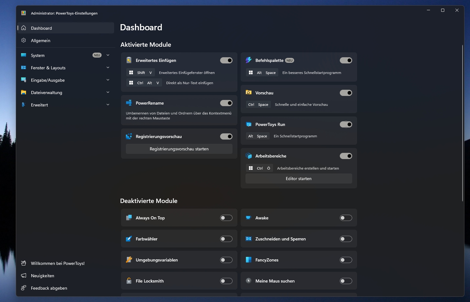Click the File Locksmith padlock icon
This screenshot has height=302, width=470.
(x=129, y=281)
